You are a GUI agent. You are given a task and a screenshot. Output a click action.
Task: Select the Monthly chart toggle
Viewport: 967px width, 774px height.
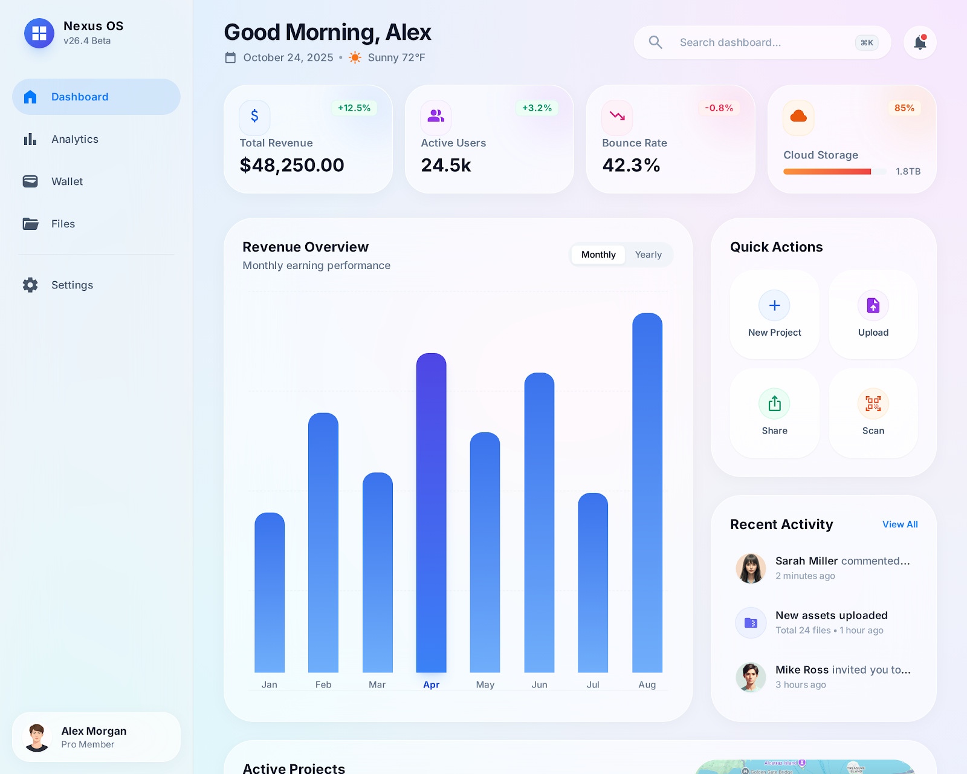coord(598,255)
